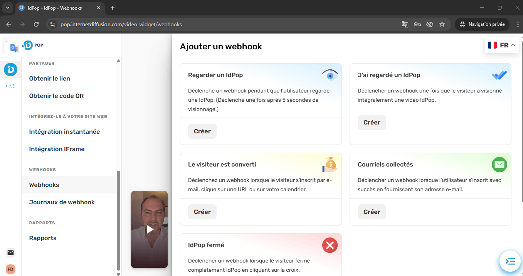Click the eye icon on Regarder un IdPop card
This screenshot has width=523, height=276.
coord(330,76)
